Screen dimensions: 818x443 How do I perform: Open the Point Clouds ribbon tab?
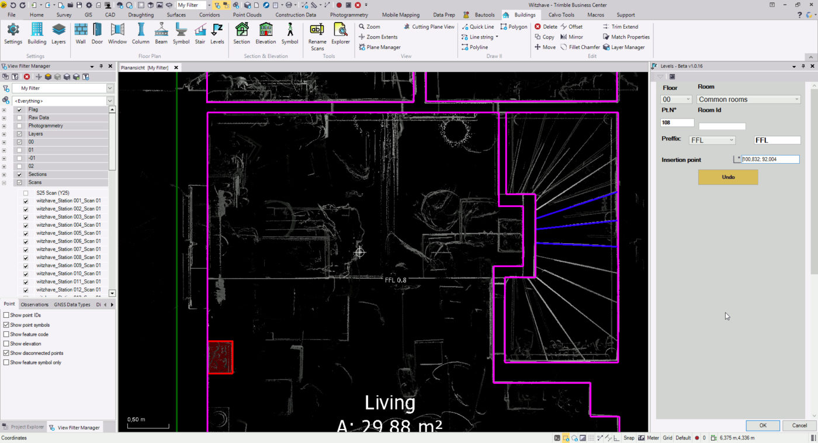coord(247,15)
